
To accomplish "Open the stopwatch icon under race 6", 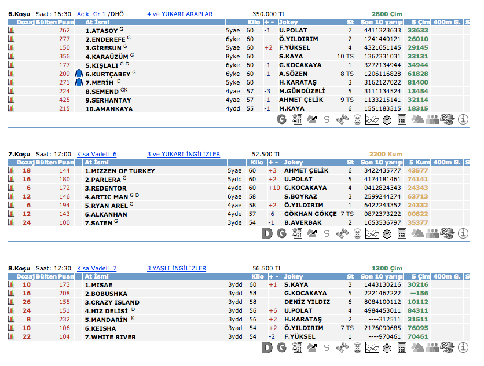I will 387,119.
